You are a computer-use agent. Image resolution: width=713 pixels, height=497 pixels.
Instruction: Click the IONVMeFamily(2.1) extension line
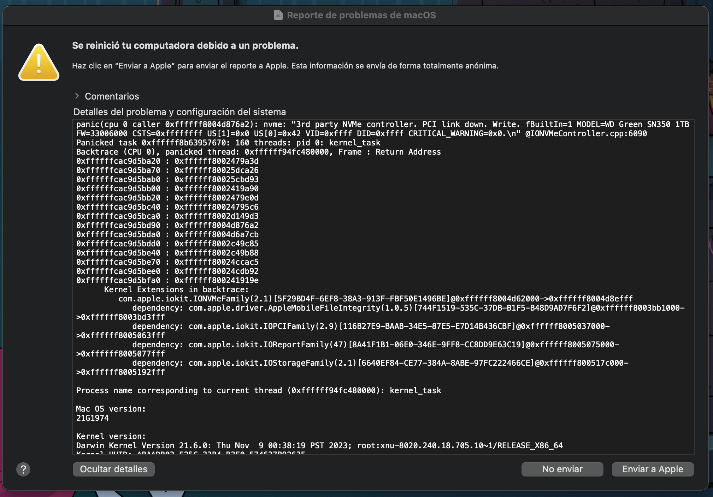pos(375,299)
